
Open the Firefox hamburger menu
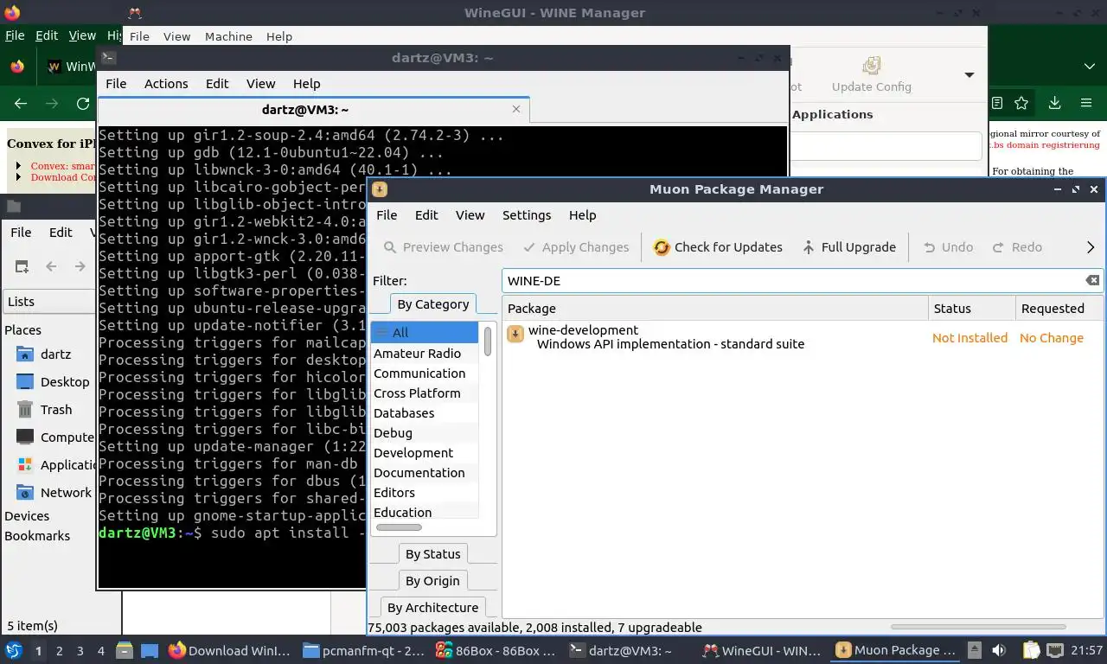pos(1086,103)
